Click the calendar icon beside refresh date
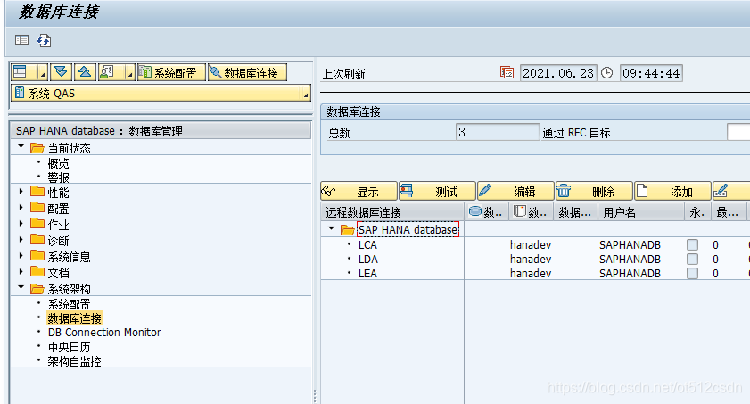Image resolution: width=750 pixels, height=404 pixels. [507, 72]
